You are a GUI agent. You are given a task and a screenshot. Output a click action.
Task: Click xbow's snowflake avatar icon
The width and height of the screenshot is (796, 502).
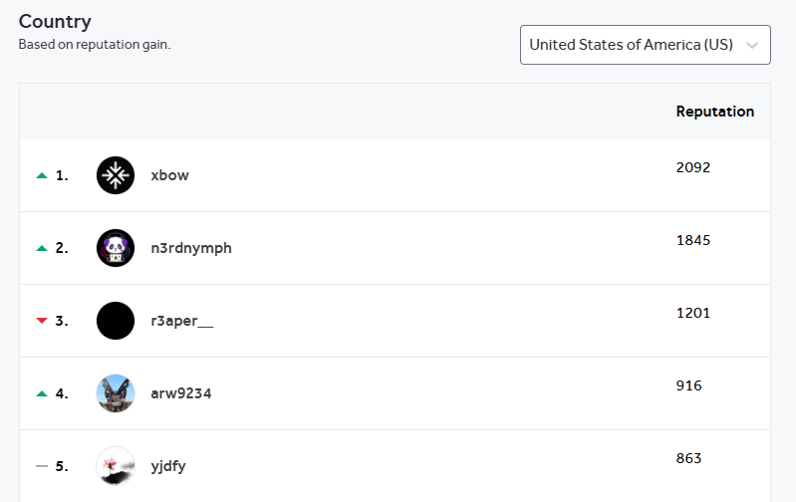[x=116, y=175]
